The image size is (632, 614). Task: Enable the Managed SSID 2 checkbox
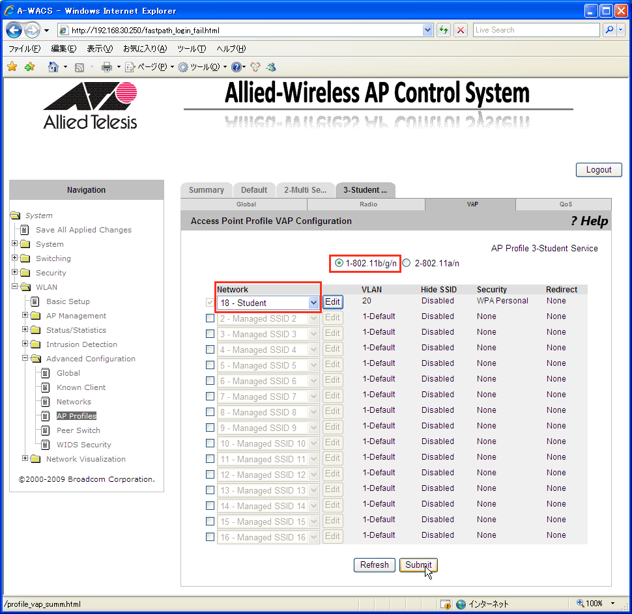point(210,318)
